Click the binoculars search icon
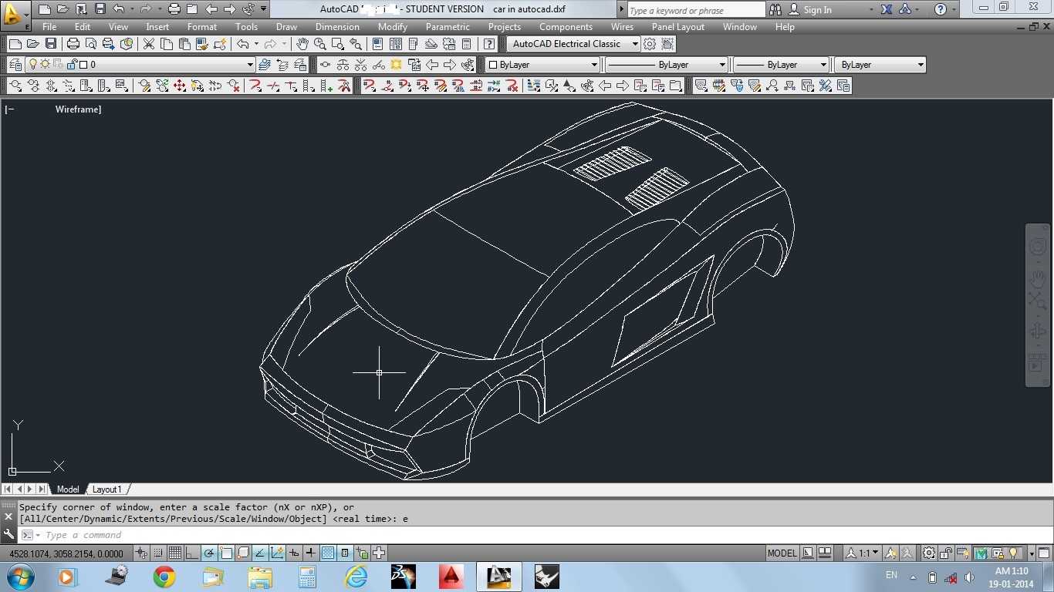1054x592 pixels. click(x=774, y=9)
